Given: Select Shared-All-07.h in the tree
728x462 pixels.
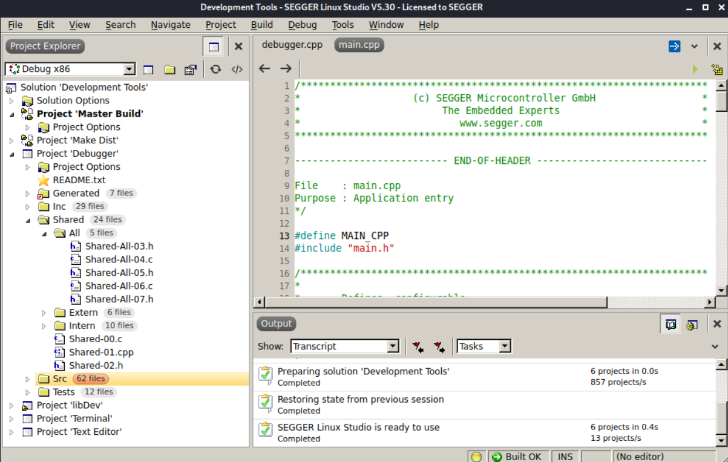Looking at the screenshot, I should [x=119, y=299].
